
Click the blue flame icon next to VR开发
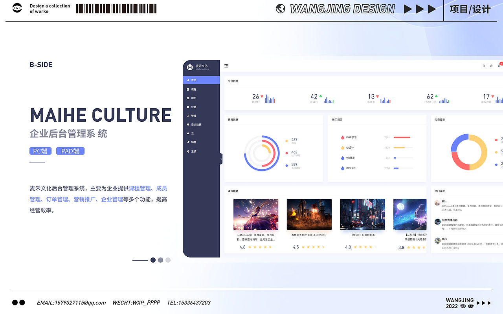coord(343,158)
